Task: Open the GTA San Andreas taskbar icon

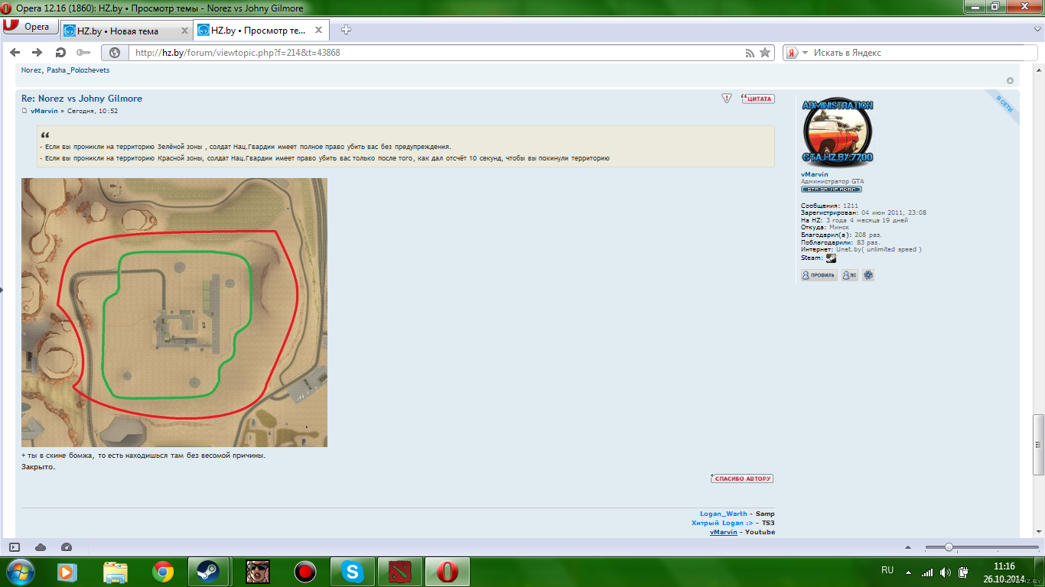Action: tap(257, 572)
